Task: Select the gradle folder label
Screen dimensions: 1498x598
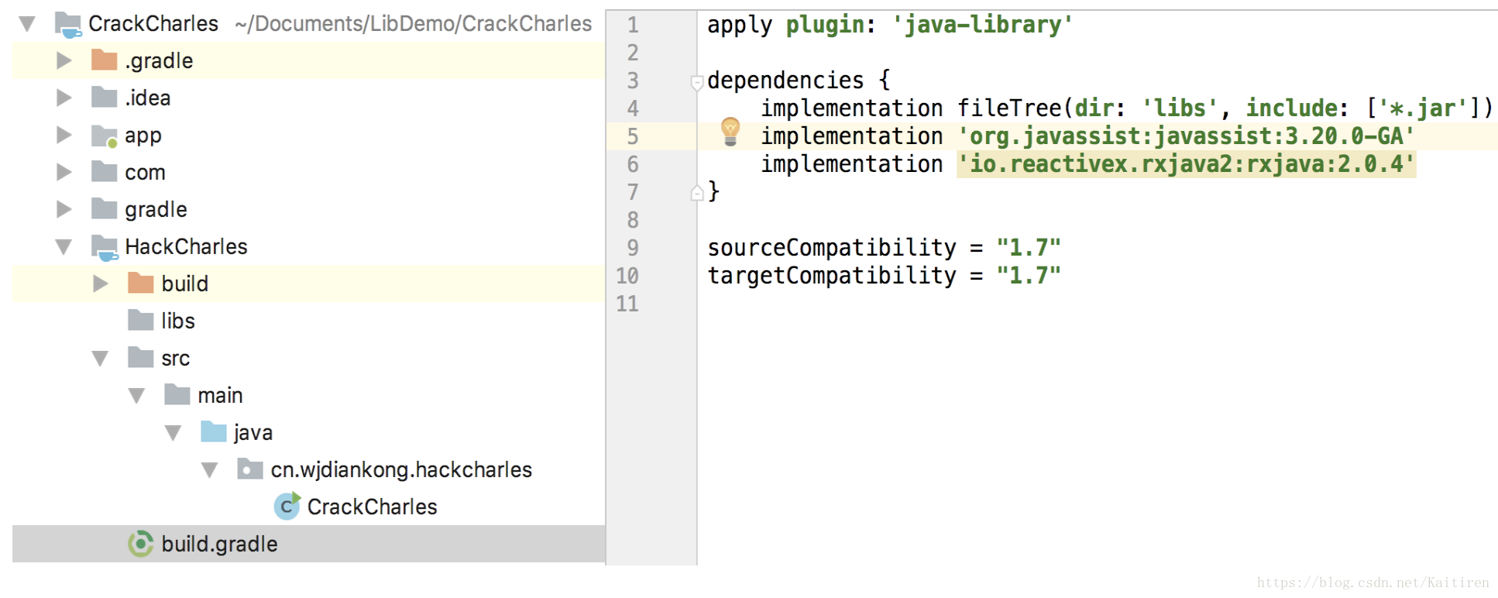Action: (x=156, y=210)
